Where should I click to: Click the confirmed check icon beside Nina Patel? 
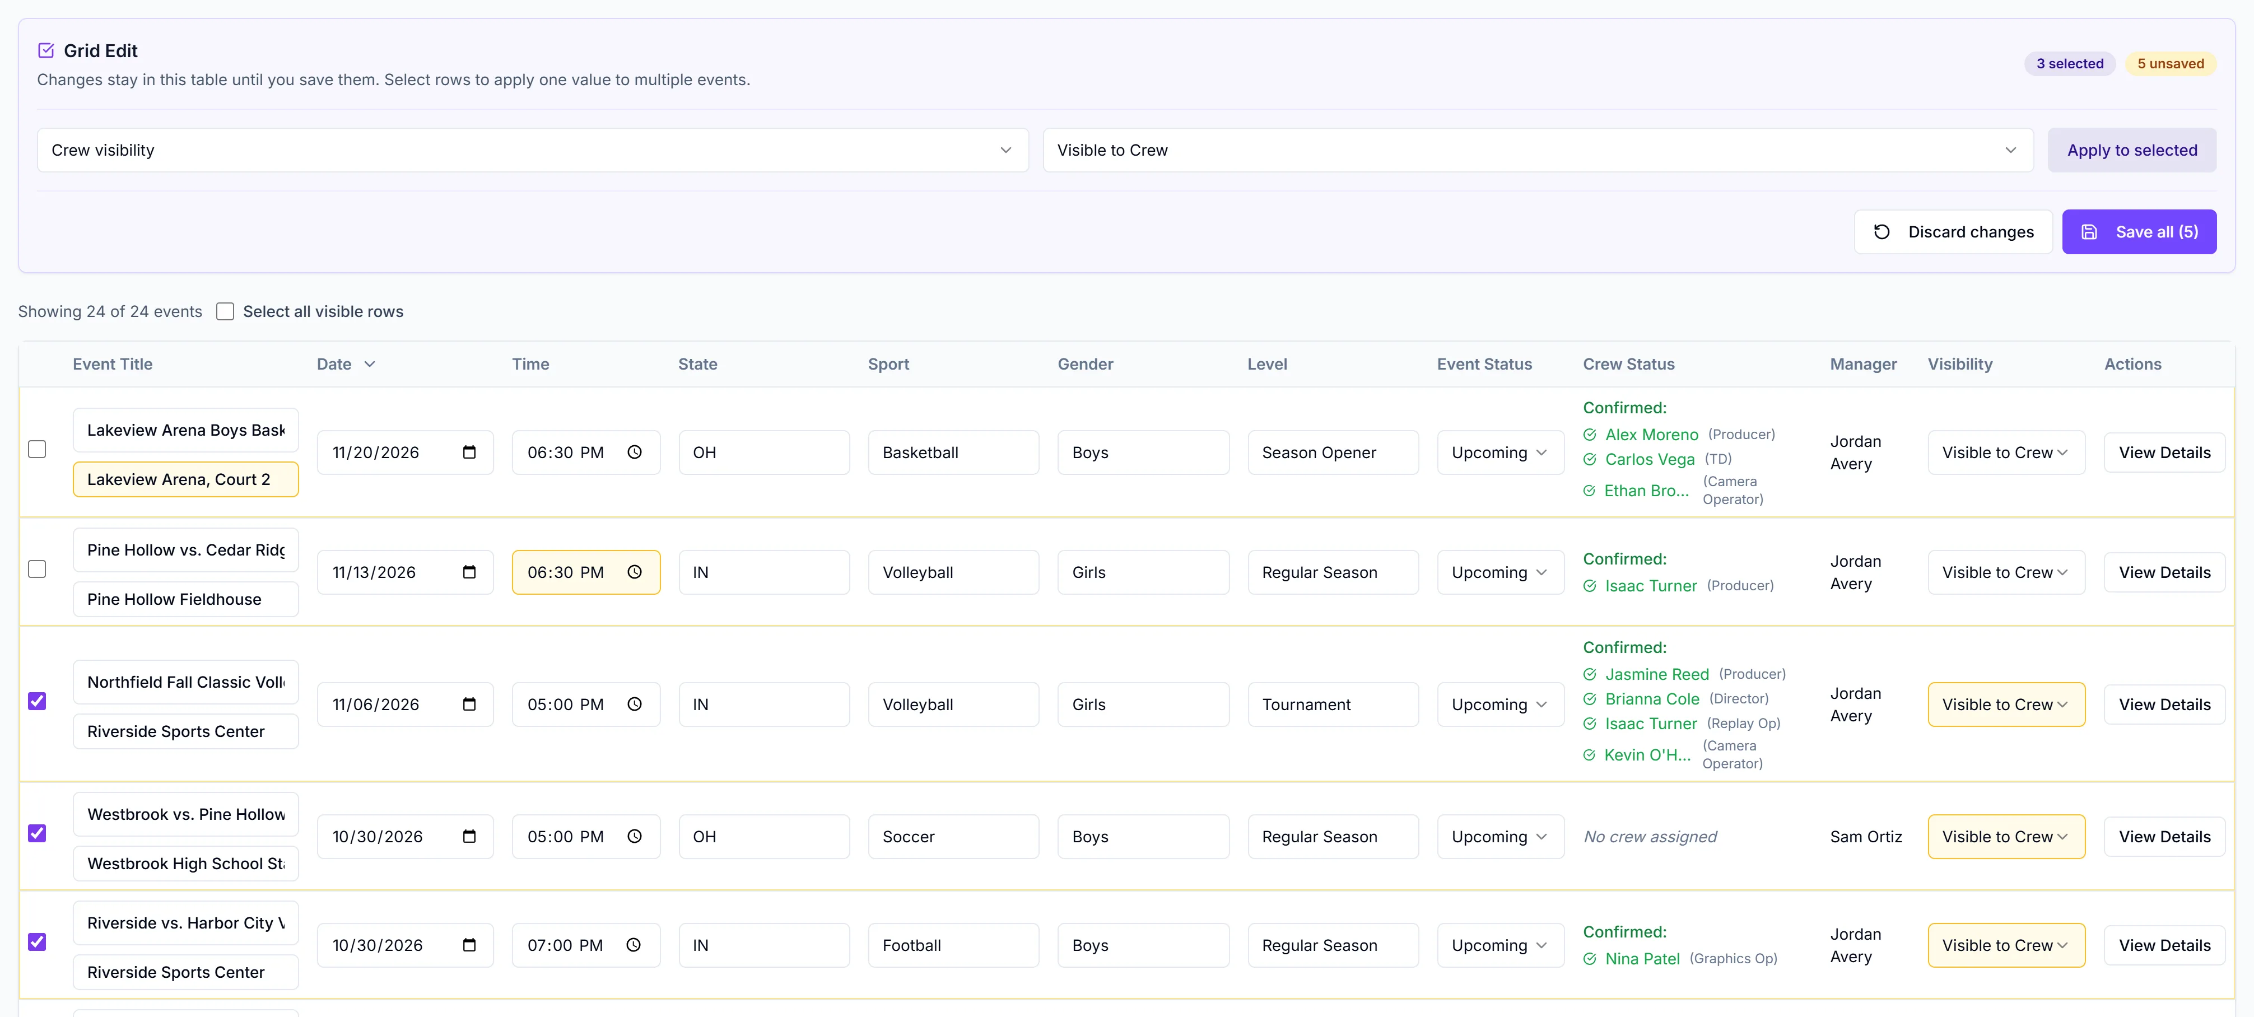pos(1590,958)
